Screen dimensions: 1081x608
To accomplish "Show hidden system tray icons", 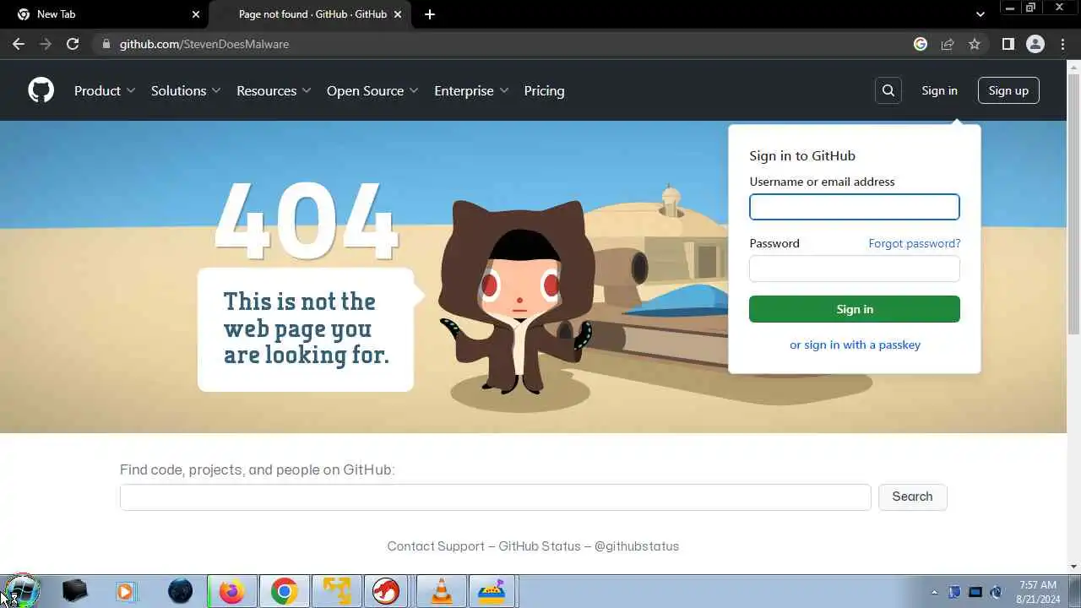I will tap(934, 592).
